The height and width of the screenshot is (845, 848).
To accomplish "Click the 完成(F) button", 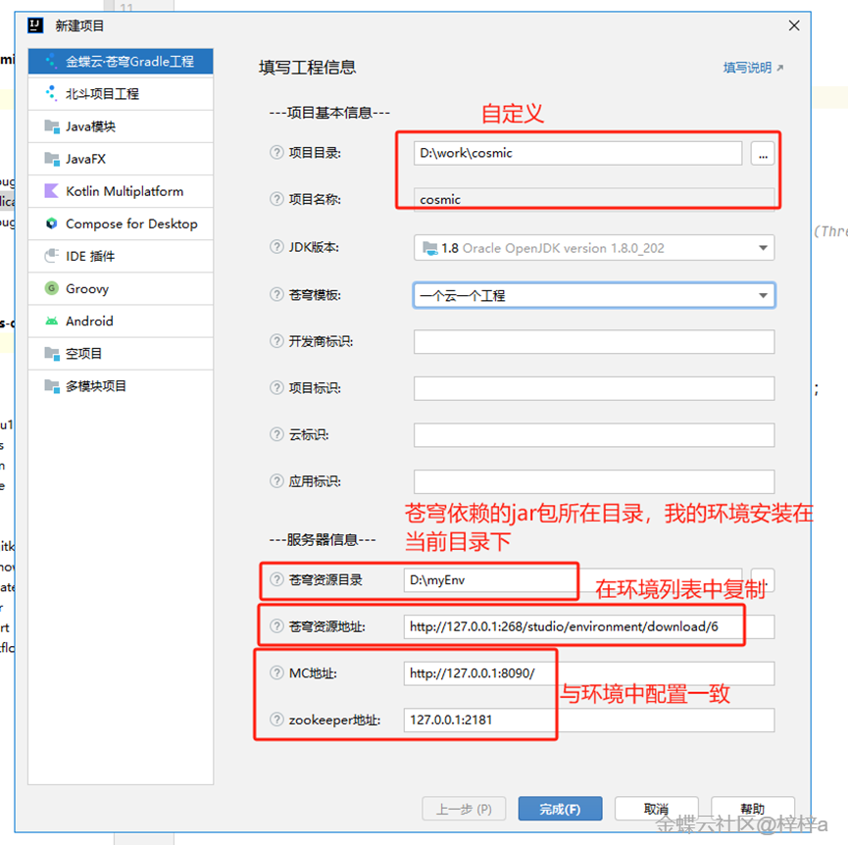I will click(560, 809).
